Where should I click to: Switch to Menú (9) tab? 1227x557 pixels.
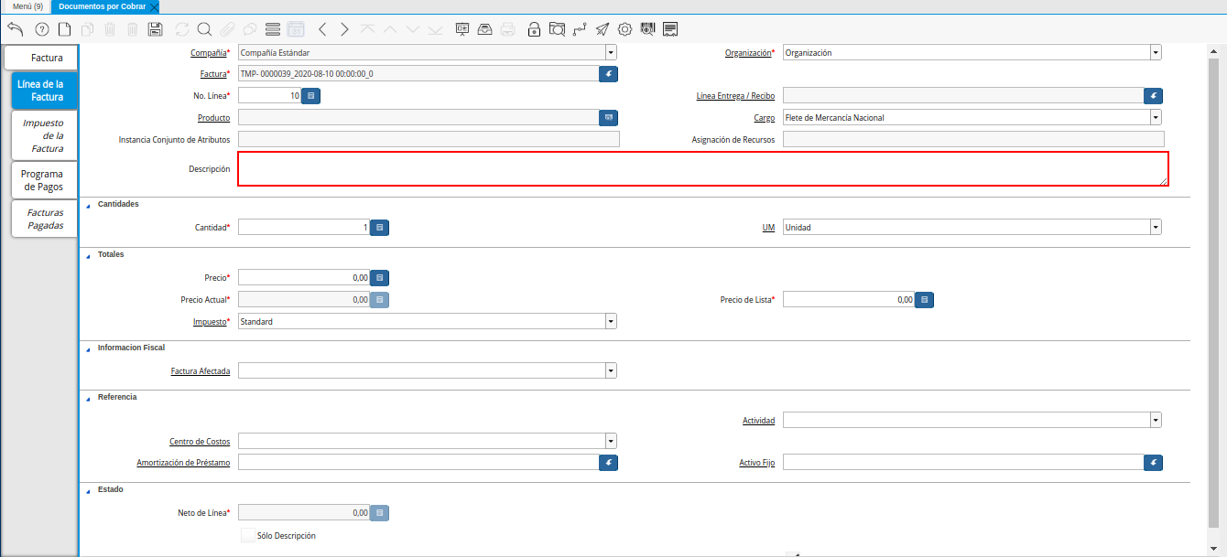(x=27, y=6)
